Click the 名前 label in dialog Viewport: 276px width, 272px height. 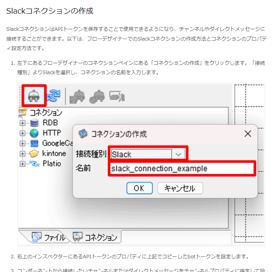point(83,168)
